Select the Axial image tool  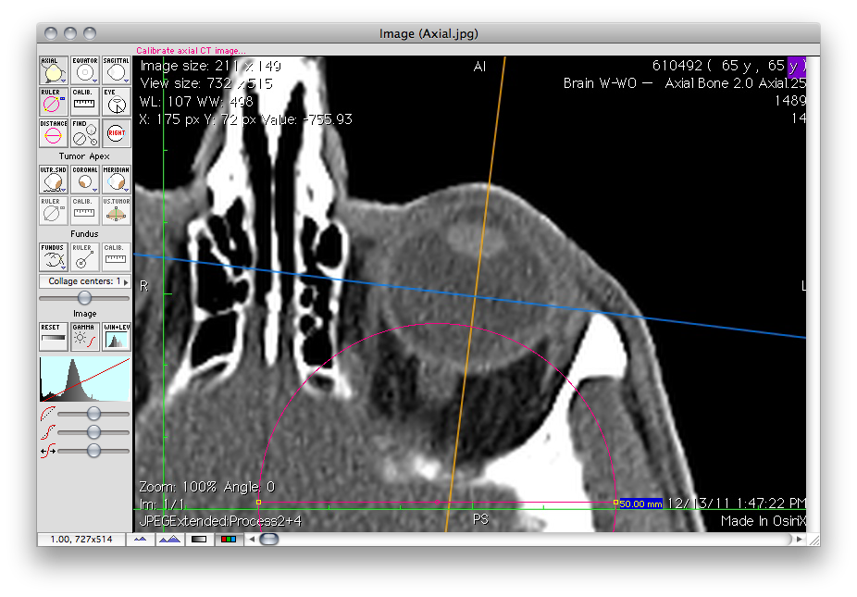coord(52,70)
